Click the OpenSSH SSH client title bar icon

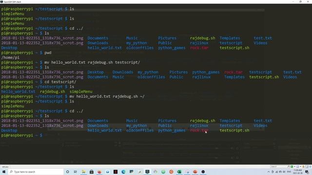pyautogui.click(x=1, y=2)
